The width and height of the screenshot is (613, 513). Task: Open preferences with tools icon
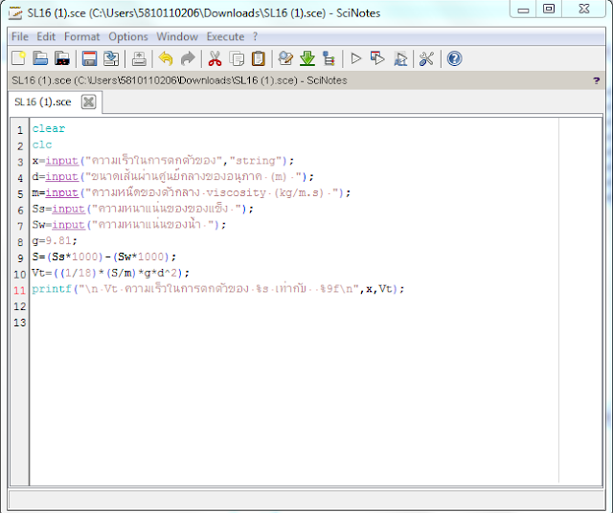[426, 58]
